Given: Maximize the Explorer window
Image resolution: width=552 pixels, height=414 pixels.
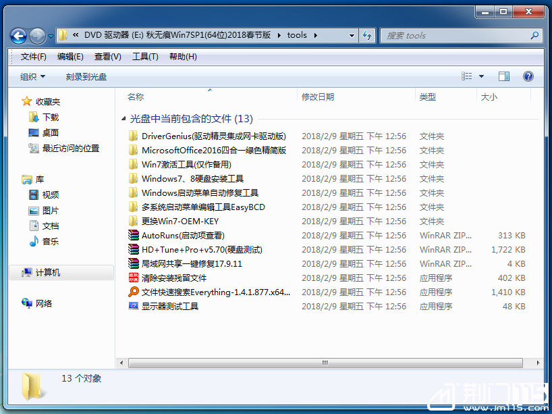Looking at the screenshot, I should point(503,11).
